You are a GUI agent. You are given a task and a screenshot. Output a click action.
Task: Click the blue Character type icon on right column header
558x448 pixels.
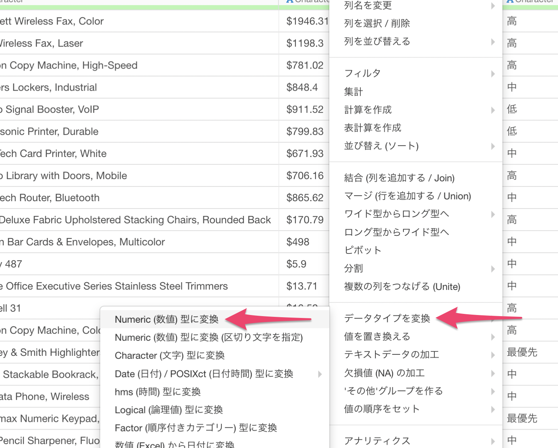(x=510, y=1)
